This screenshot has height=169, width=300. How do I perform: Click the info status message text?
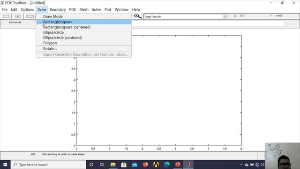point(63,154)
